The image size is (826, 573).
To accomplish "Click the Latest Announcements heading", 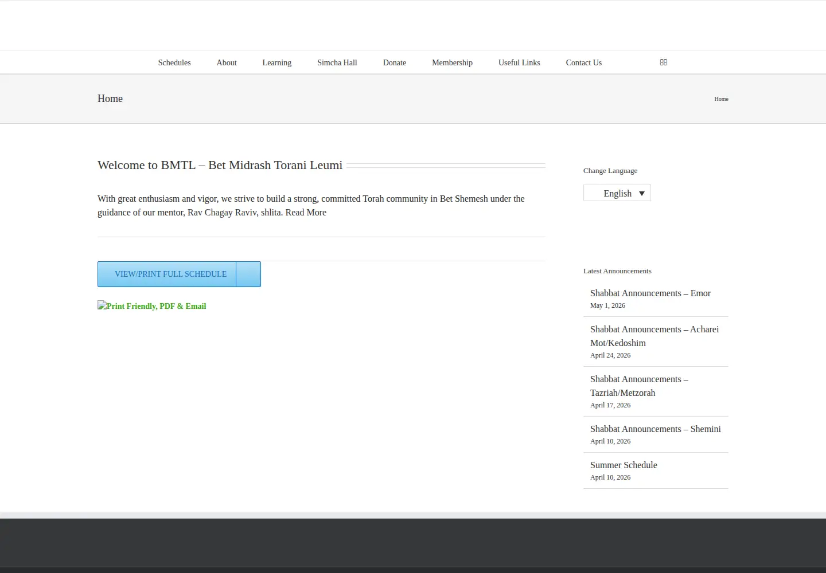I will point(617,271).
